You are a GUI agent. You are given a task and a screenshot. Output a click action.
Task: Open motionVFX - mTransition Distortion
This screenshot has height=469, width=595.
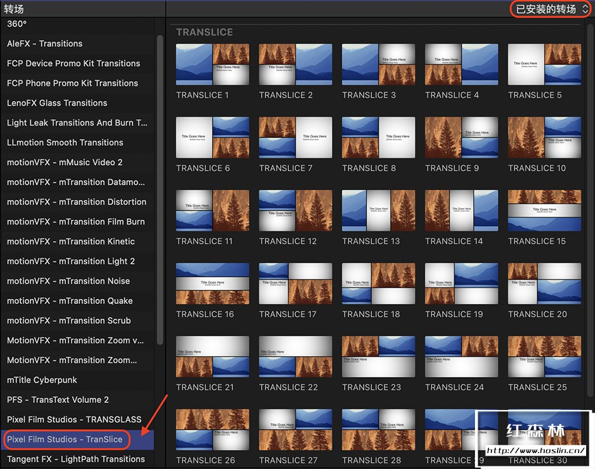(x=77, y=202)
